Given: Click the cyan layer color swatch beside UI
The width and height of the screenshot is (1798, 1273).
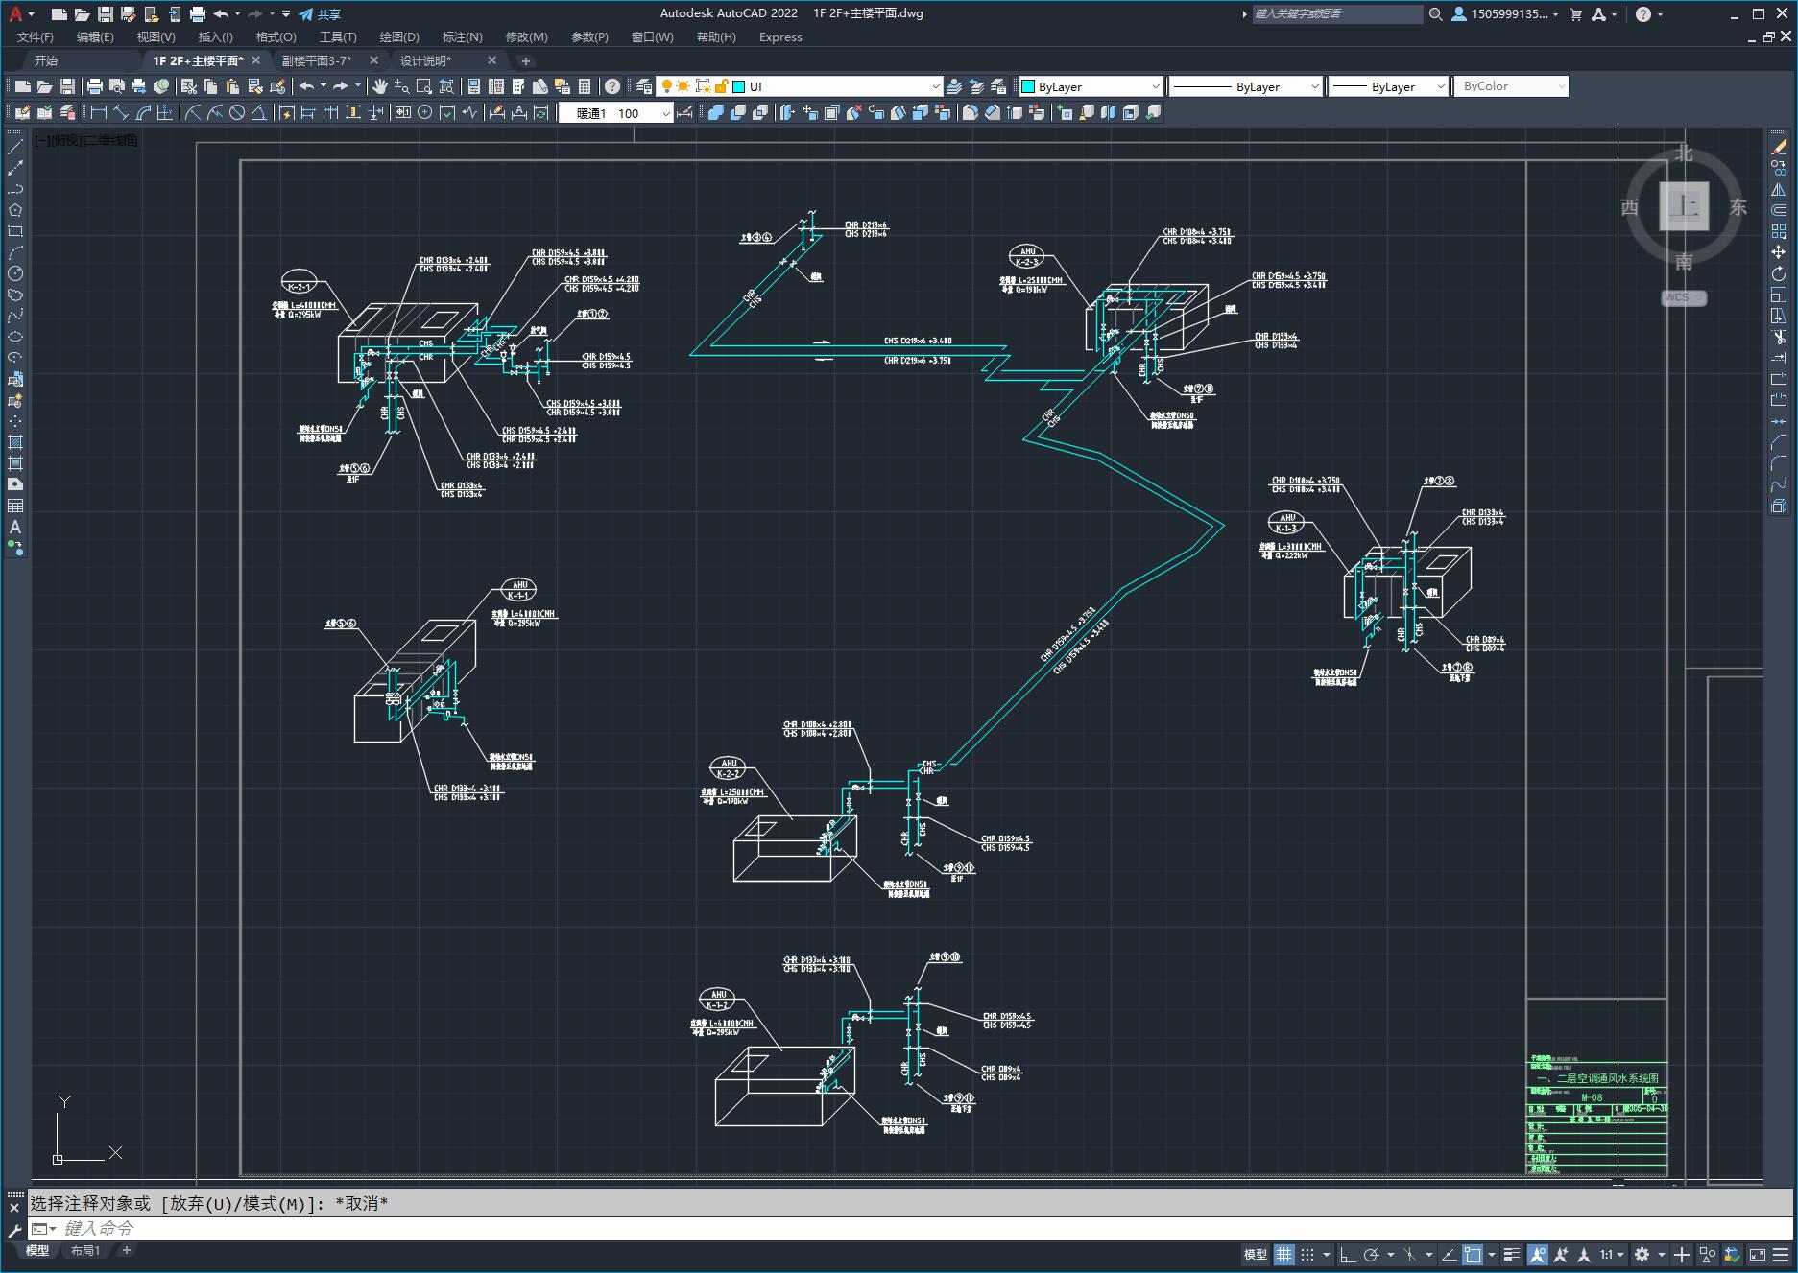Looking at the screenshot, I should [x=739, y=86].
